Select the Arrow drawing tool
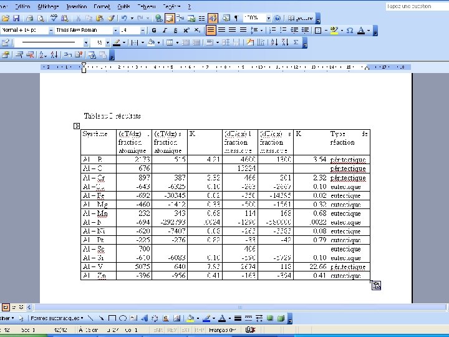 tap(101, 318)
